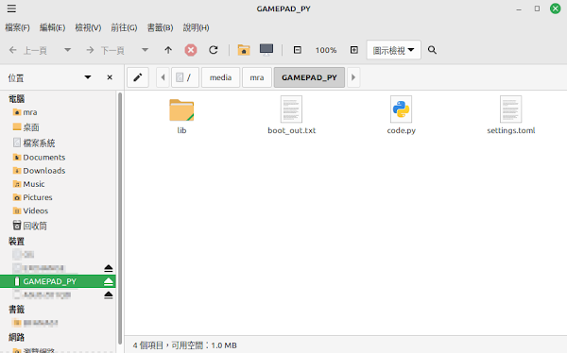Open the 前往(G) menu

(x=124, y=27)
